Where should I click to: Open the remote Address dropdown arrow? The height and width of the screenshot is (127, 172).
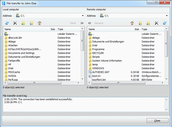point(167,16)
